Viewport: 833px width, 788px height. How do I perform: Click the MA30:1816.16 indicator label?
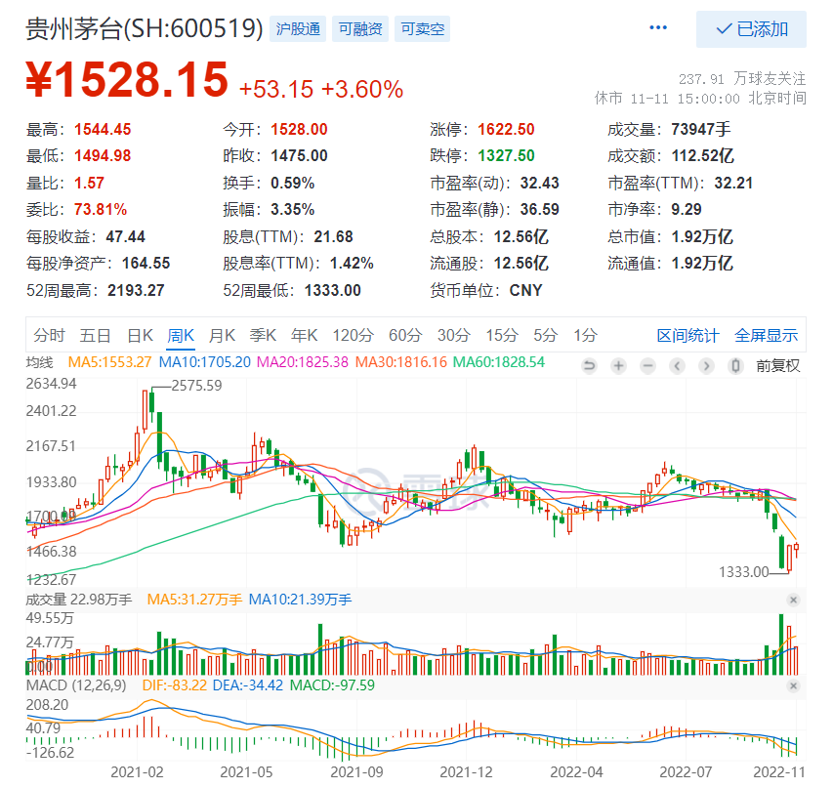point(401,362)
